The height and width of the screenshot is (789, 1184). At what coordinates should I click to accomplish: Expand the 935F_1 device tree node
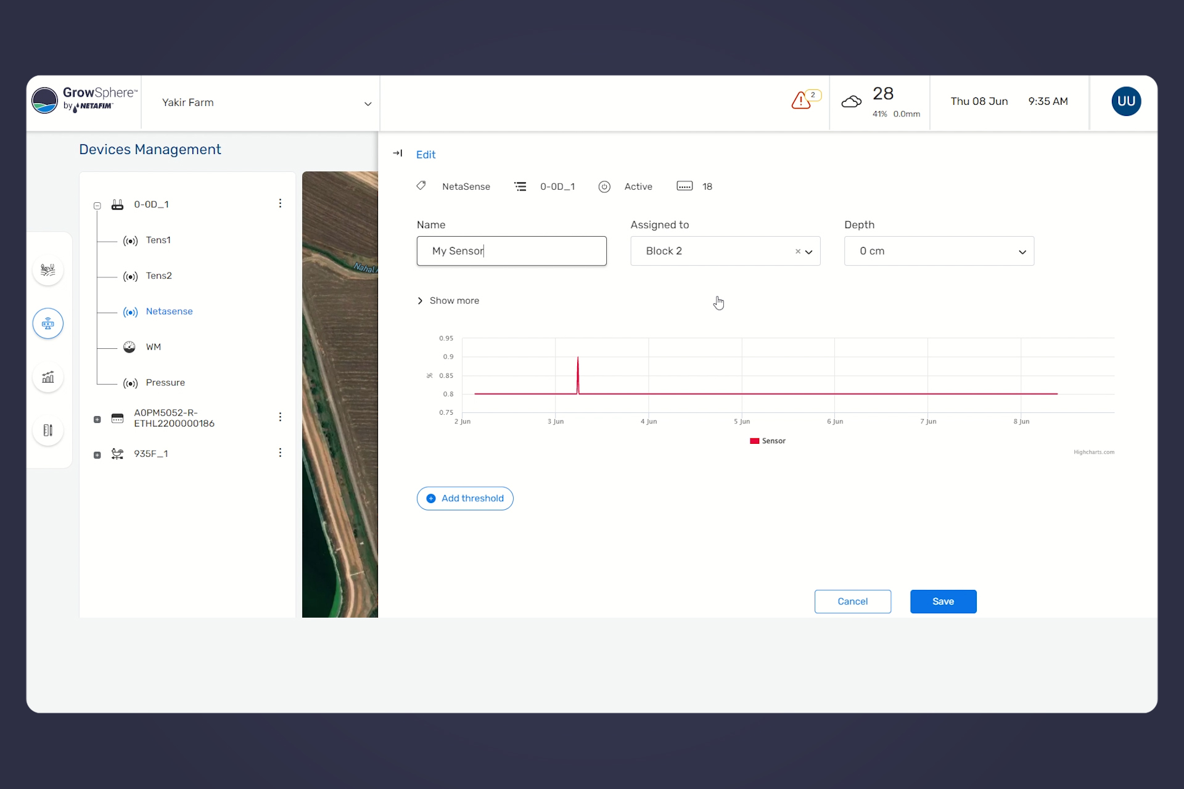pyautogui.click(x=97, y=455)
